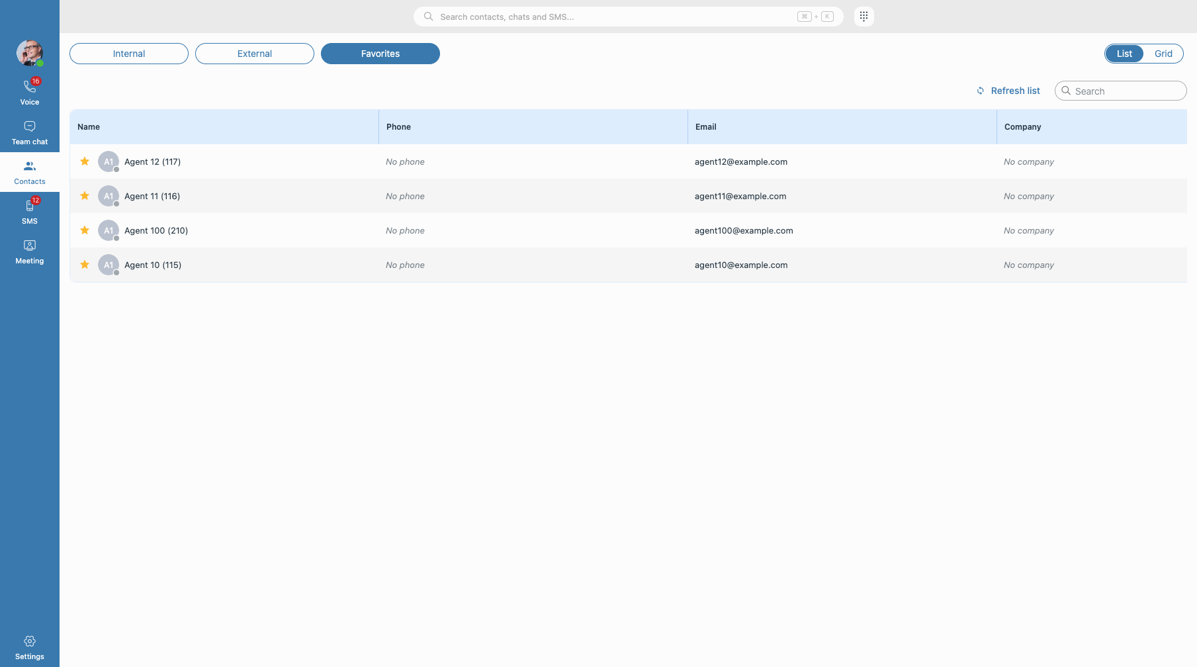Click email agent11@example.com
Viewport: 1197px width, 667px height.
pyautogui.click(x=740, y=196)
